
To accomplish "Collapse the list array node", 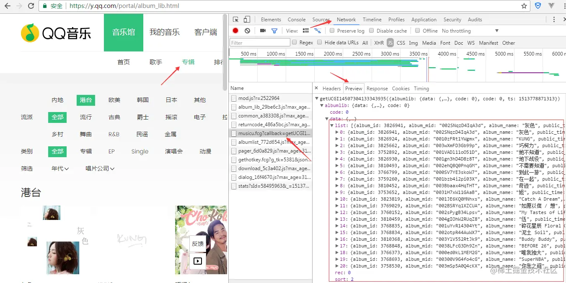I will 332,126.
